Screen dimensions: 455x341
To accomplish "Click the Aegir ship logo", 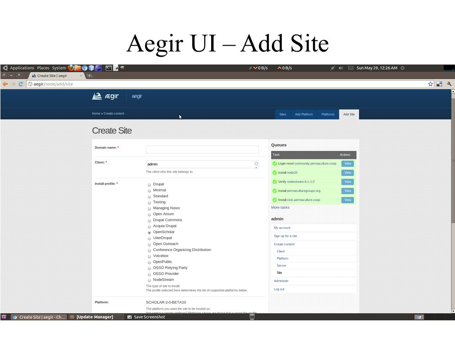I will click(x=97, y=96).
